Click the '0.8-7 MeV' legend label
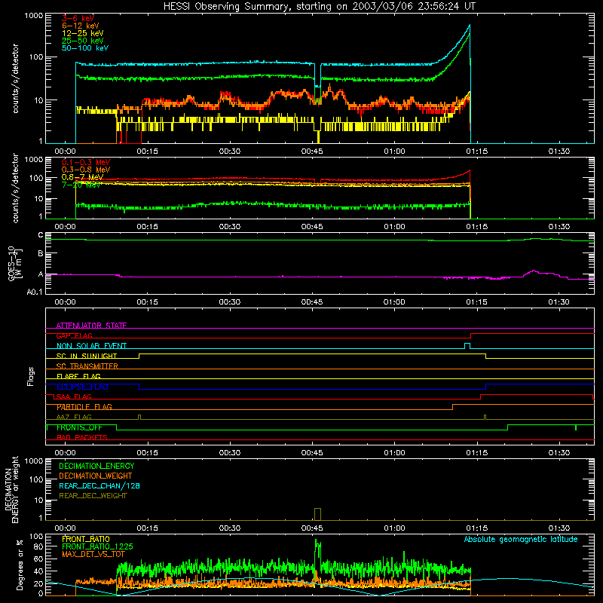 click(82, 177)
